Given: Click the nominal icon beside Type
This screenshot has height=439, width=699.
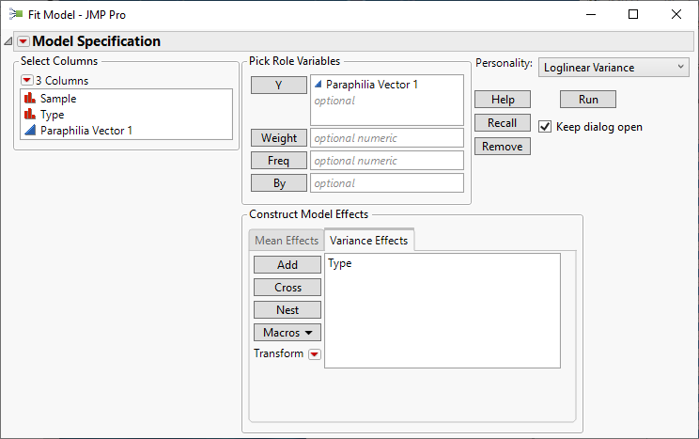Looking at the screenshot, I should [30, 114].
